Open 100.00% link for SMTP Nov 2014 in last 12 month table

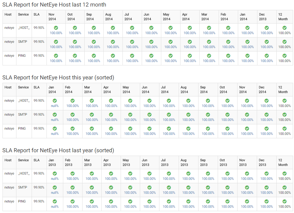coord(56,47)
